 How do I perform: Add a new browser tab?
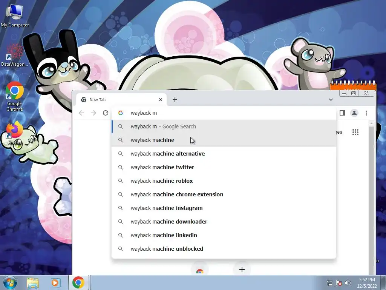pyautogui.click(x=175, y=100)
